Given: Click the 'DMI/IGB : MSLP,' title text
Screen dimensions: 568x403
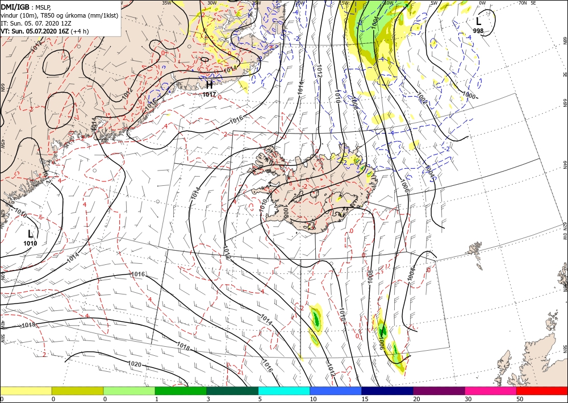Looking at the screenshot, I should click(26, 7).
